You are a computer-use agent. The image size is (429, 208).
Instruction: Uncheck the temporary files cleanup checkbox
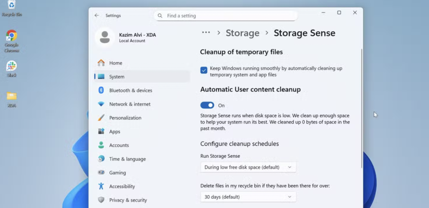click(x=204, y=70)
